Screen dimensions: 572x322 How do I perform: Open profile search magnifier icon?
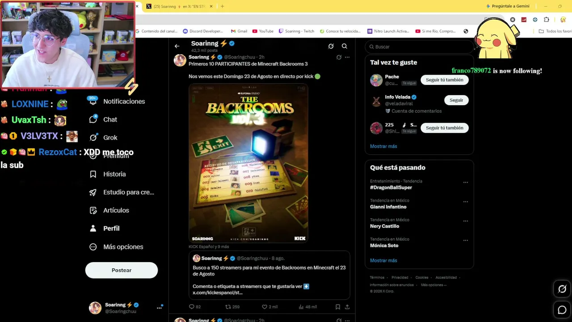345,46
